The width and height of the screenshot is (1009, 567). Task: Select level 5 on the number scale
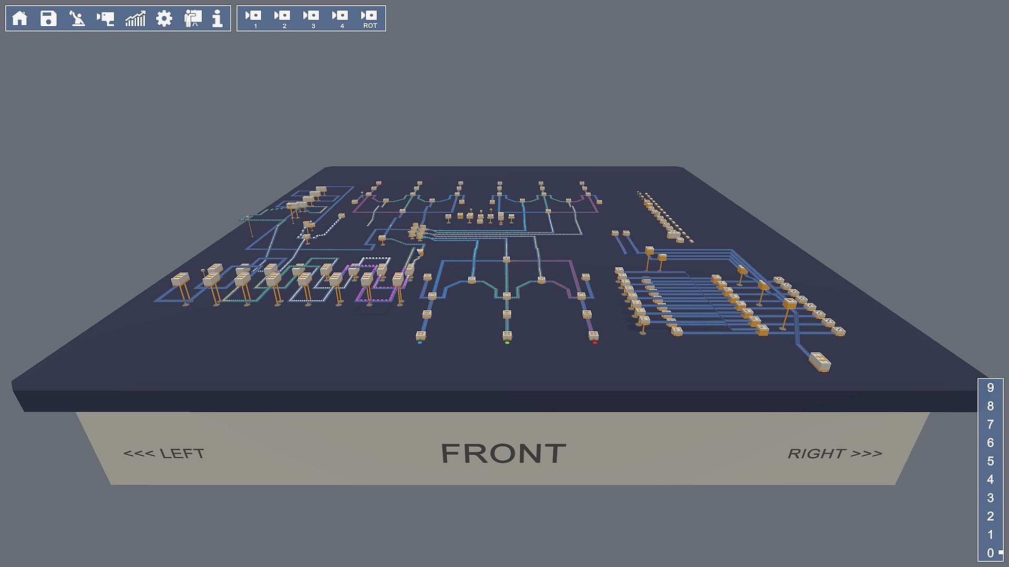point(990,461)
